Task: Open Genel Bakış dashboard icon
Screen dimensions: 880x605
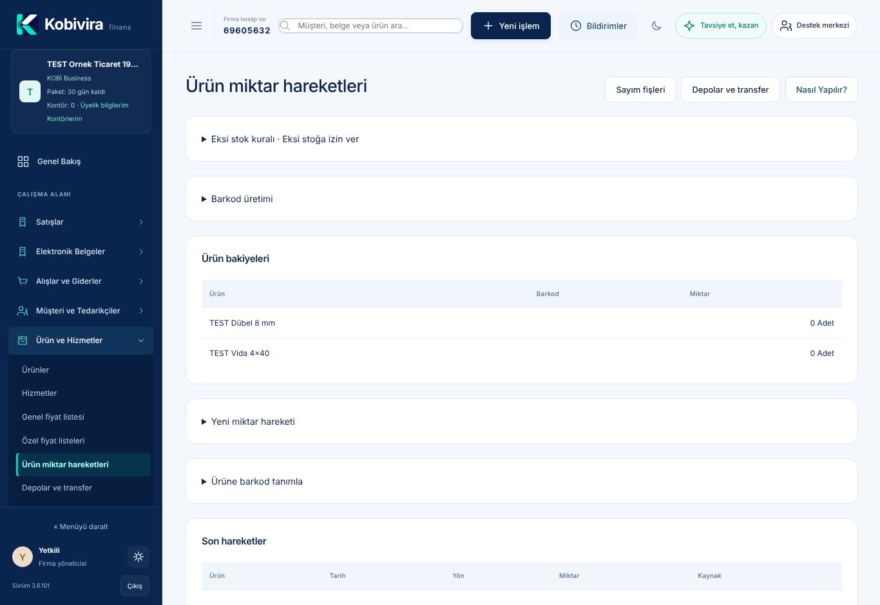Action: 23,162
